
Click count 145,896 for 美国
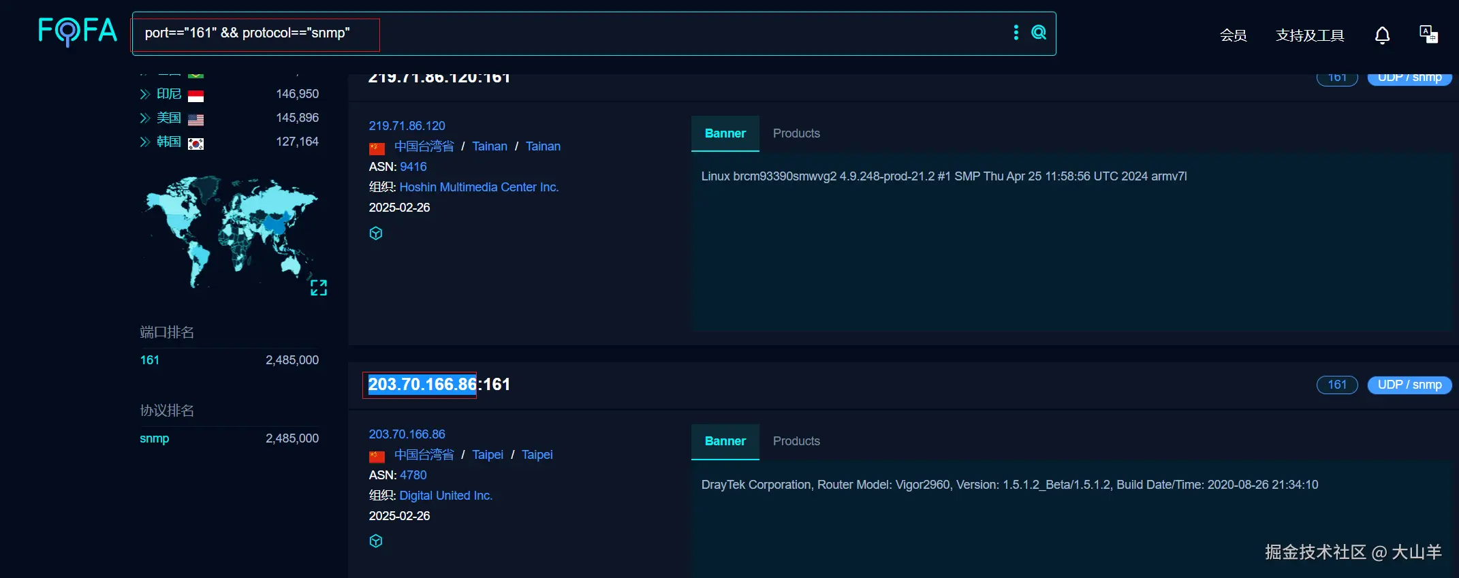click(297, 118)
